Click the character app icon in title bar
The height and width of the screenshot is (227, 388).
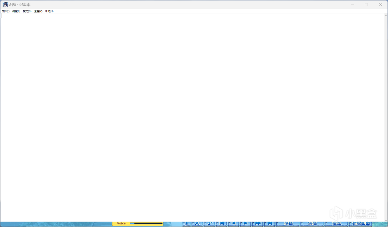5,4
